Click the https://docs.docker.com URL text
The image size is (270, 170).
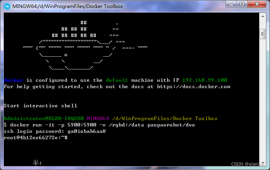click(x=193, y=87)
